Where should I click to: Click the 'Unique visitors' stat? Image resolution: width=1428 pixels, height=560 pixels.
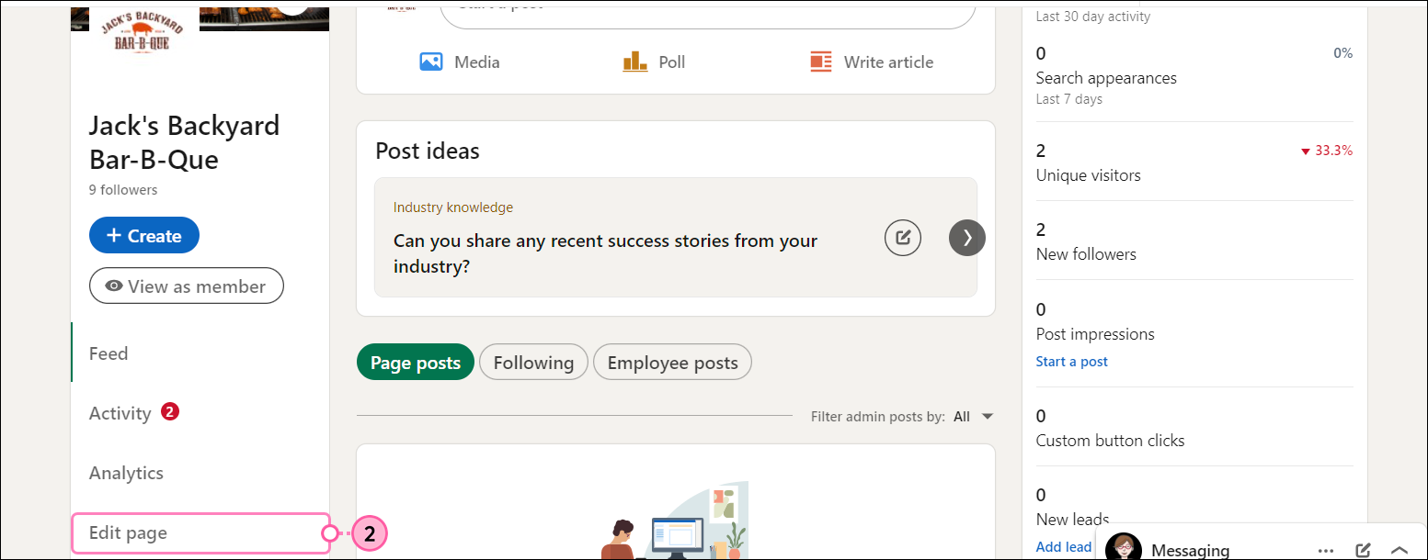(x=1088, y=174)
